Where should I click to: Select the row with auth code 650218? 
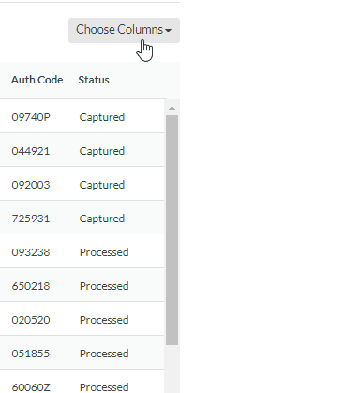point(82,285)
